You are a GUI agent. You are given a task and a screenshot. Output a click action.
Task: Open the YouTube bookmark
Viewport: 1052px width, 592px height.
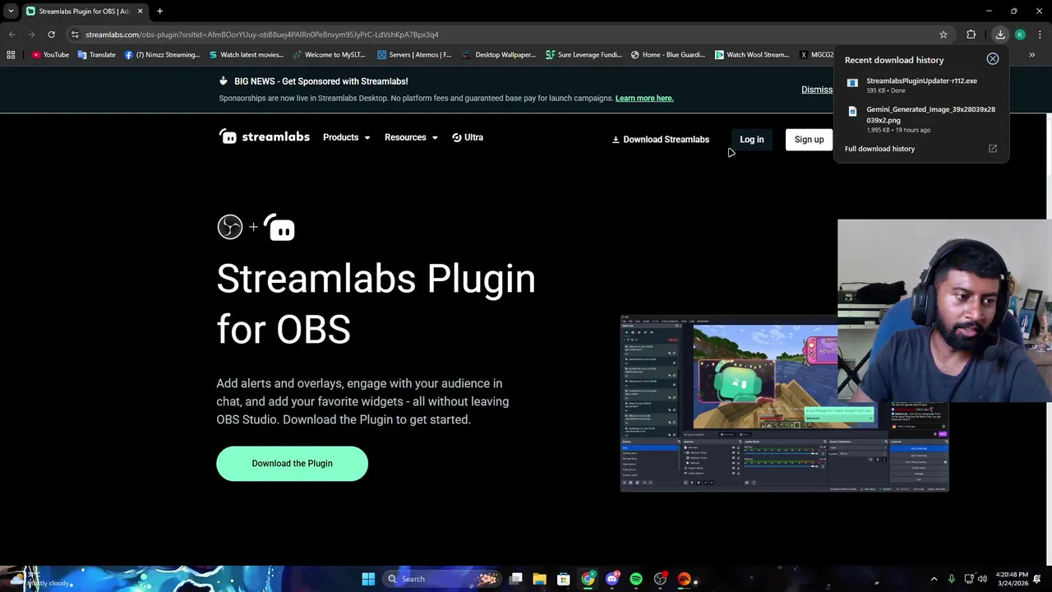click(x=50, y=55)
